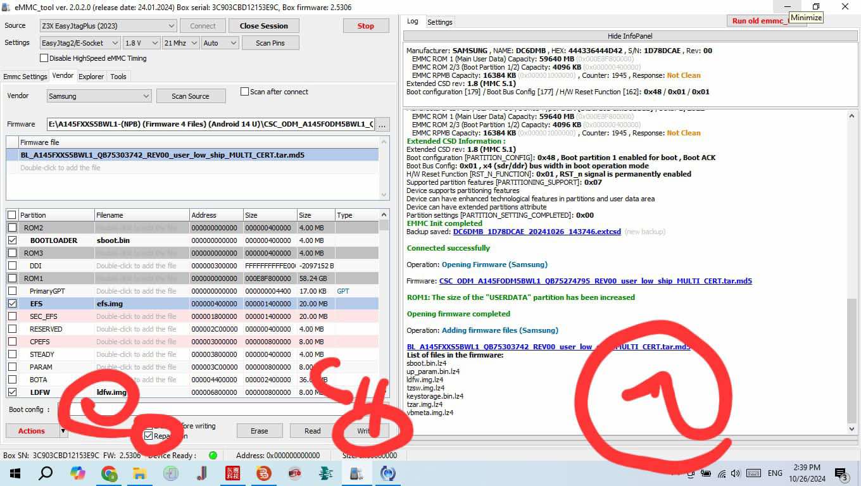Image resolution: width=861 pixels, height=486 pixels.
Task: Open the Wi-Fi network tray icon
Action: pos(722,473)
